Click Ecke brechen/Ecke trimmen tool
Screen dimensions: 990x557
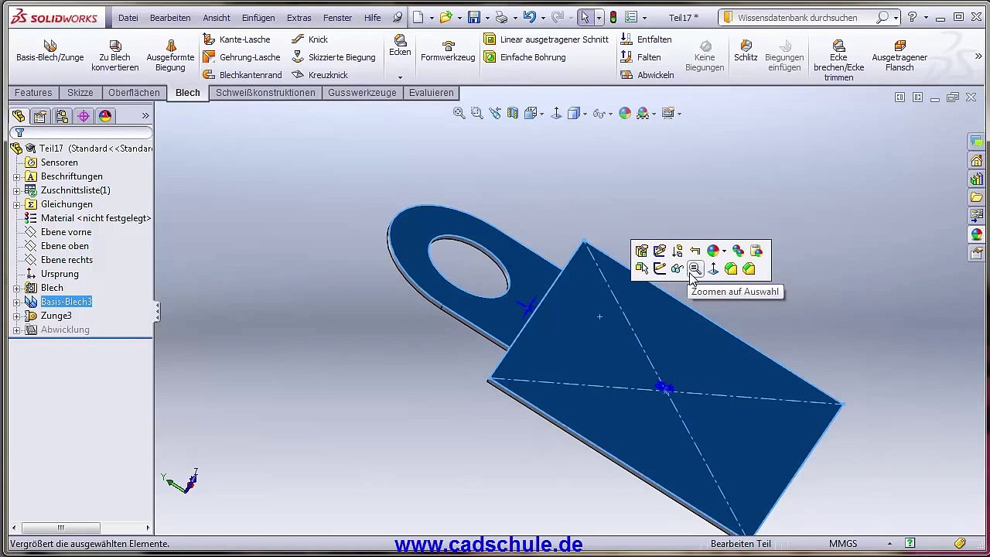tap(838, 61)
